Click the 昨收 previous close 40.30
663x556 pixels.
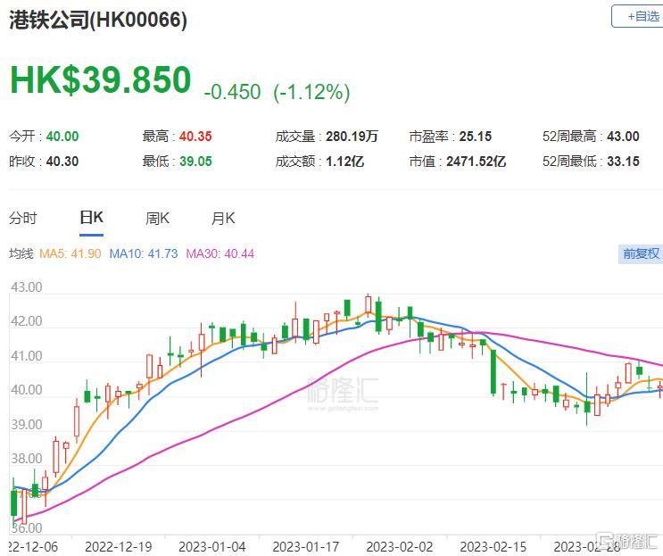point(62,162)
